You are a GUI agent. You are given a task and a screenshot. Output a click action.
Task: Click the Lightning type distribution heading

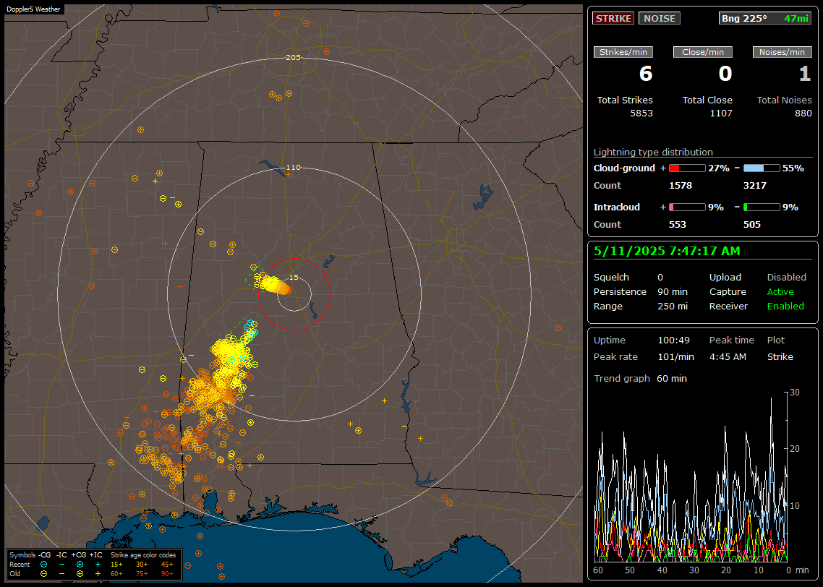(x=653, y=152)
